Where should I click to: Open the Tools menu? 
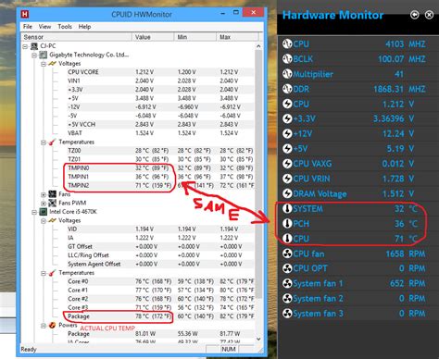pyautogui.click(x=65, y=27)
